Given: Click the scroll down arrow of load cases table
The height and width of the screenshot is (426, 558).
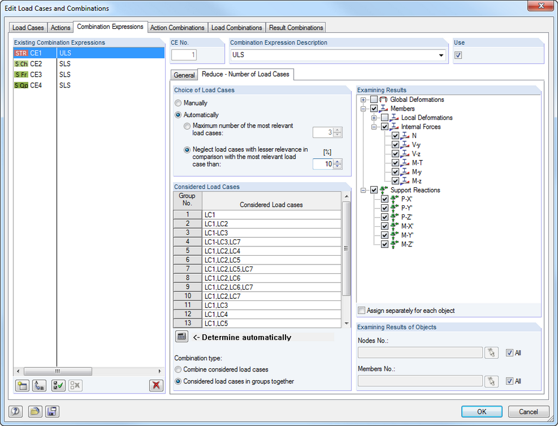Looking at the screenshot, I should tap(347, 324).
